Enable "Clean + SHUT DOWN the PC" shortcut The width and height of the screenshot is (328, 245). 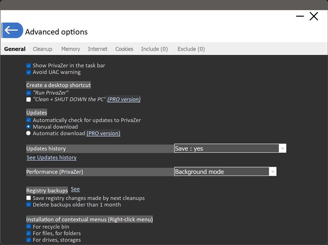[29, 99]
